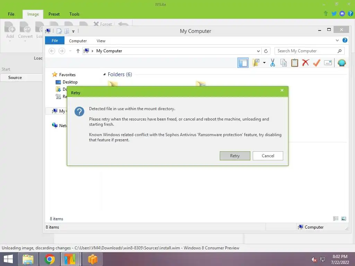Click the Copy pages icon

(x=284, y=63)
